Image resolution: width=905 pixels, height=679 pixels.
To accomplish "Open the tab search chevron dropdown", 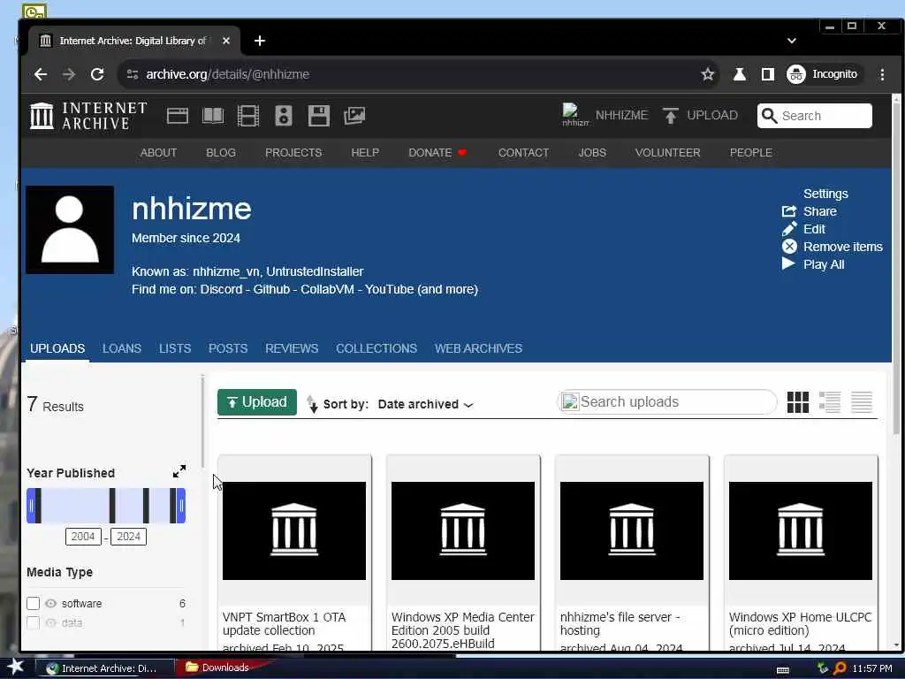I will coord(791,41).
